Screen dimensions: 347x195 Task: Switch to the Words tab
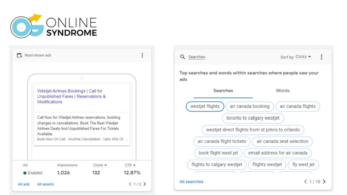[283, 91]
